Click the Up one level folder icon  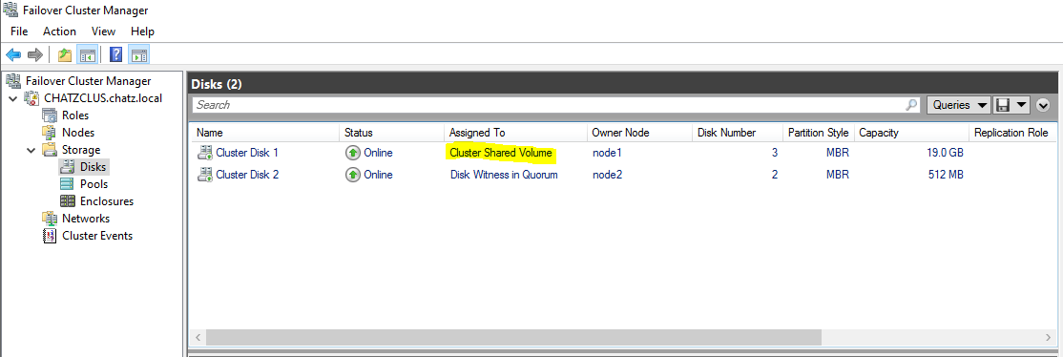pyautogui.click(x=65, y=54)
